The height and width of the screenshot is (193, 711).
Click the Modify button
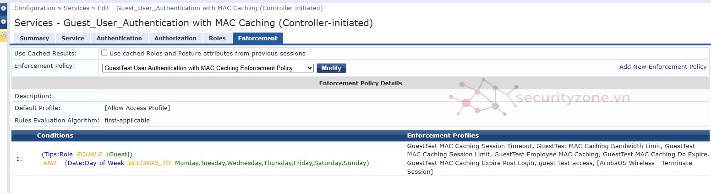[331, 68]
